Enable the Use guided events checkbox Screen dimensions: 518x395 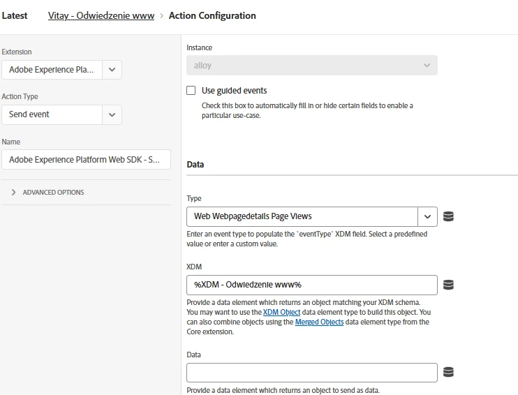[x=191, y=91]
